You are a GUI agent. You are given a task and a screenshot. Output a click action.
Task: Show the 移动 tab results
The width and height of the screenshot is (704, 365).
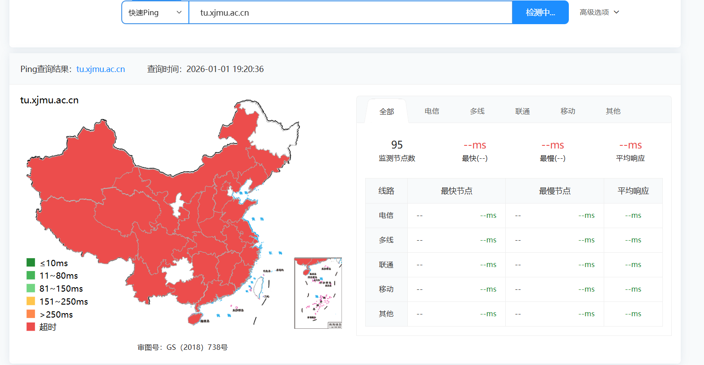pos(567,111)
